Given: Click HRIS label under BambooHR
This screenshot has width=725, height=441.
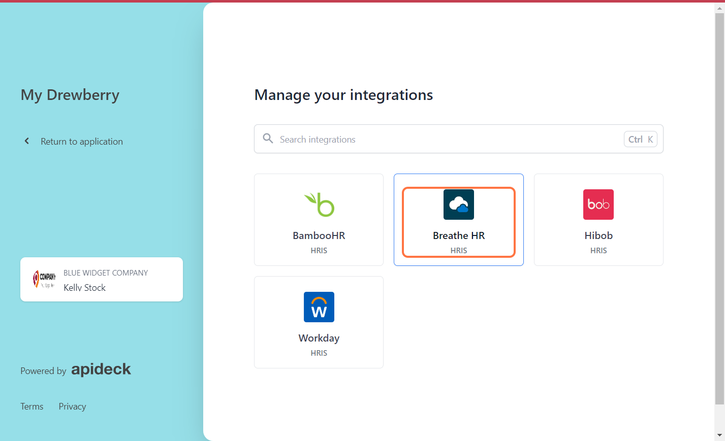Looking at the screenshot, I should pyautogui.click(x=319, y=251).
